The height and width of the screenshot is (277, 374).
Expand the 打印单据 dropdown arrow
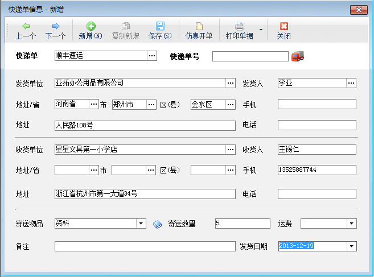pyautogui.click(x=261, y=30)
